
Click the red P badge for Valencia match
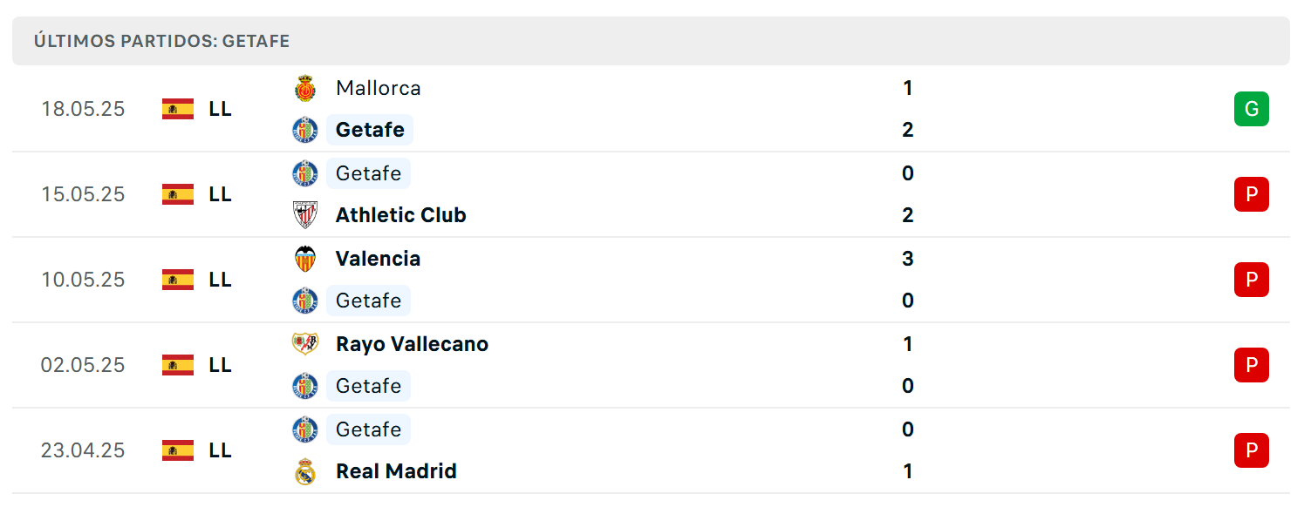click(1251, 280)
